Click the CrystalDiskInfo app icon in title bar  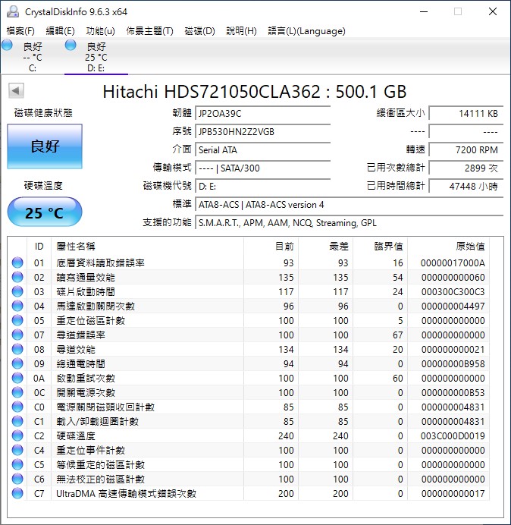[x=13, y=11]
